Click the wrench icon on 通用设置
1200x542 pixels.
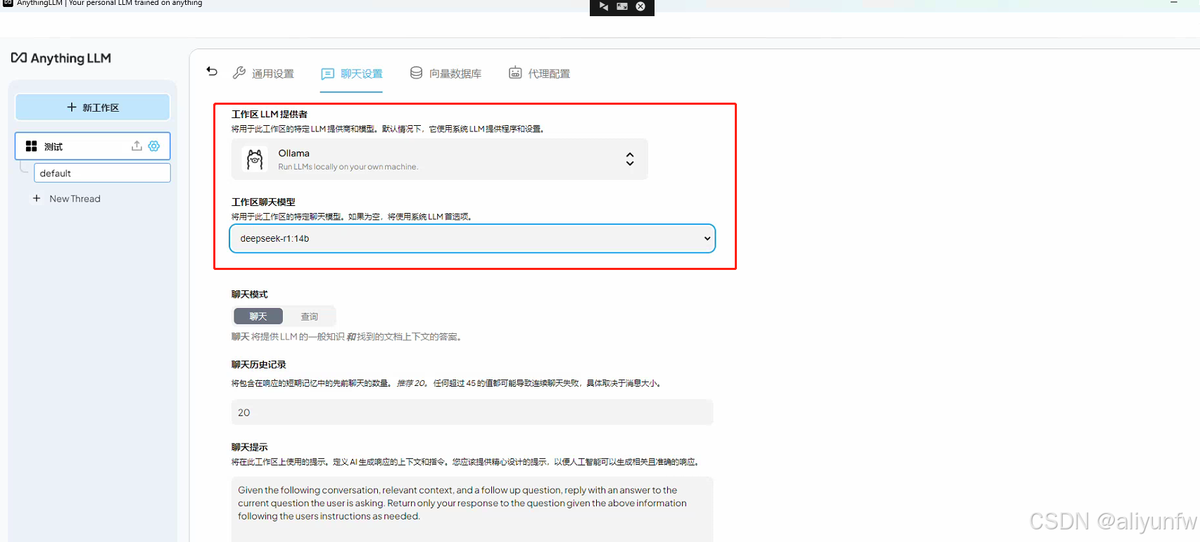239,72
